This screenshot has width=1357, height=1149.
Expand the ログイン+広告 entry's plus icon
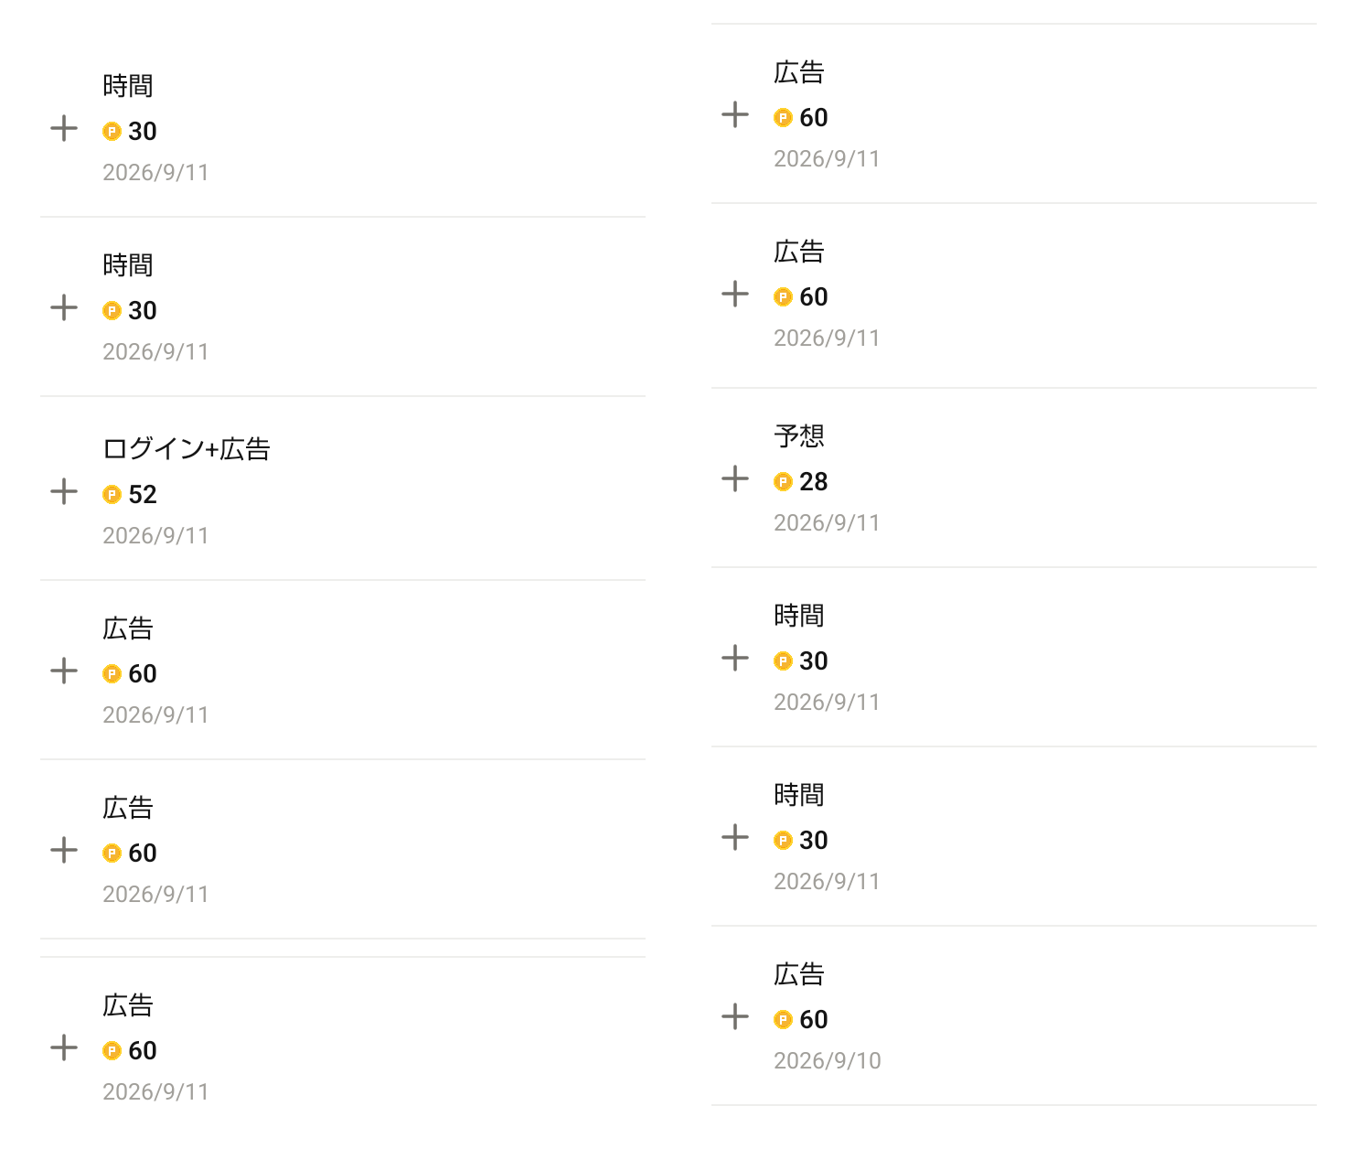click(x=64, y=491)
